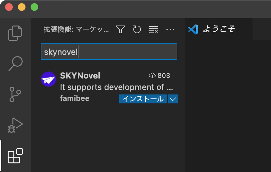Click the filter extensions funnel icon
This screenshot has height=172, width=271.
121,29
